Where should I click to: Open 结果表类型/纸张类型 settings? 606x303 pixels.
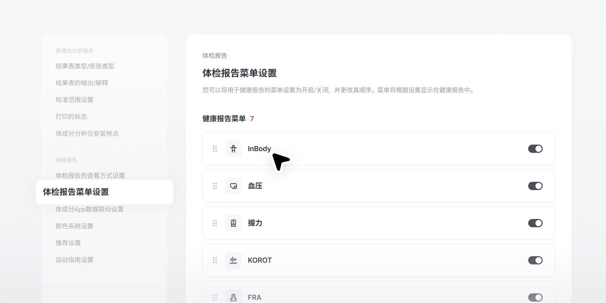85,66
